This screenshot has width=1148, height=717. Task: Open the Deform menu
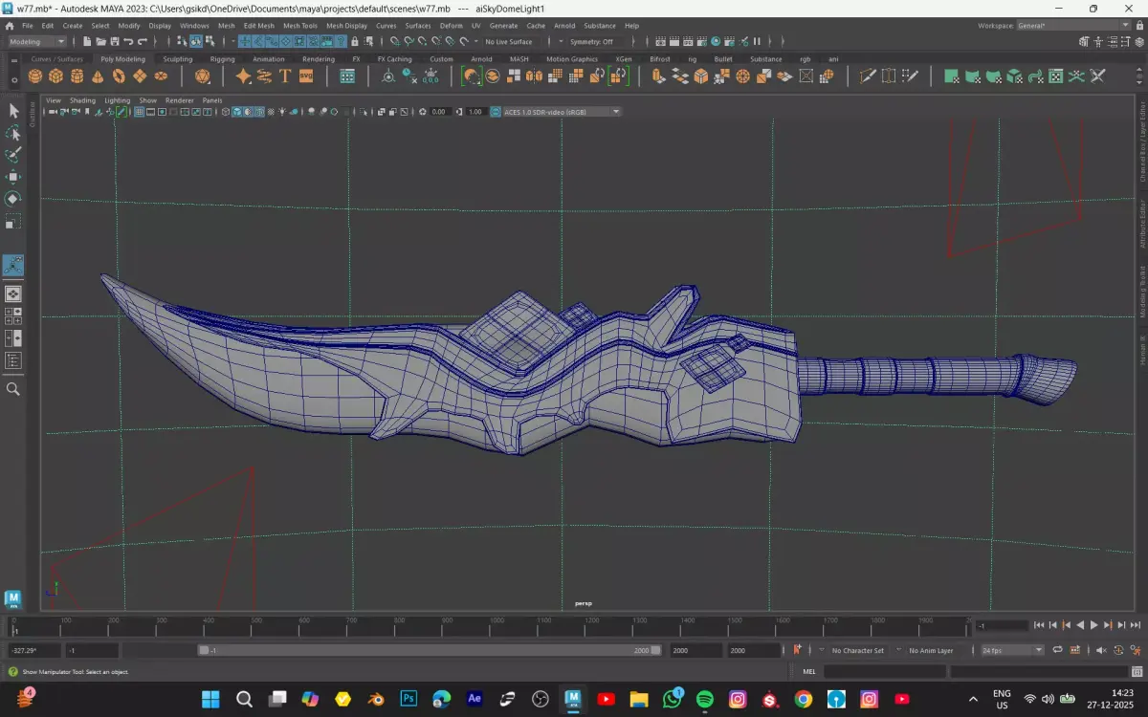tap(451, 26)
